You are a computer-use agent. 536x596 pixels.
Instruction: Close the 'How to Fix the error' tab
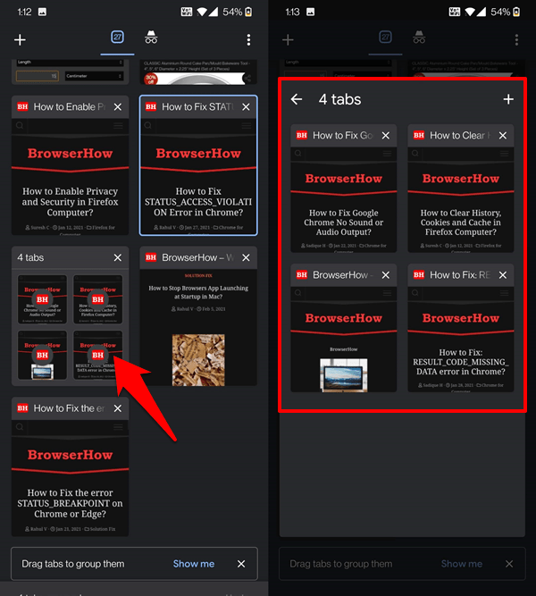[118, 408]
